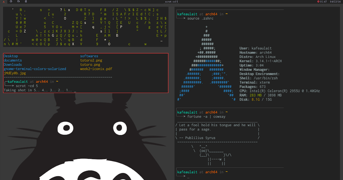Click the 'fortune -a | cowsay' command
The width and height of the screenshot is (343, 180).
pos(206,117)
